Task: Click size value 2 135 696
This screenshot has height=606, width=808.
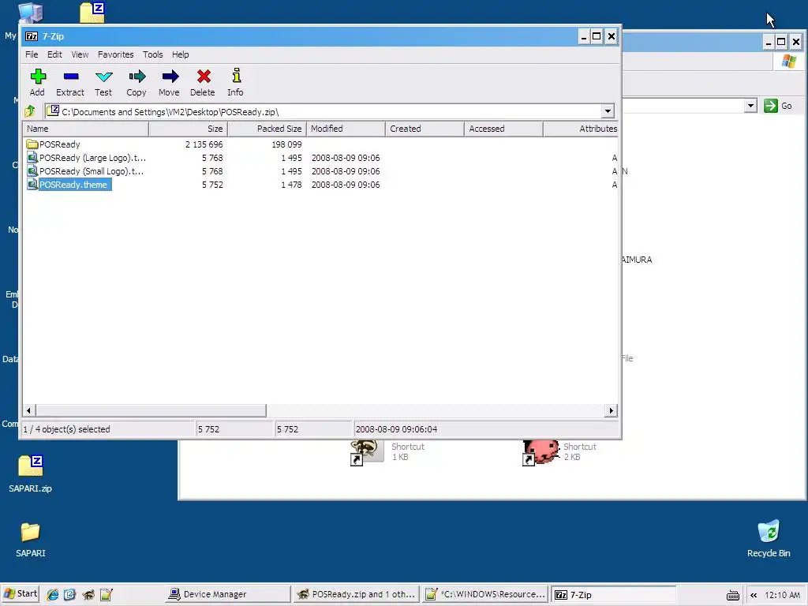Action: (x=204, y=144)
